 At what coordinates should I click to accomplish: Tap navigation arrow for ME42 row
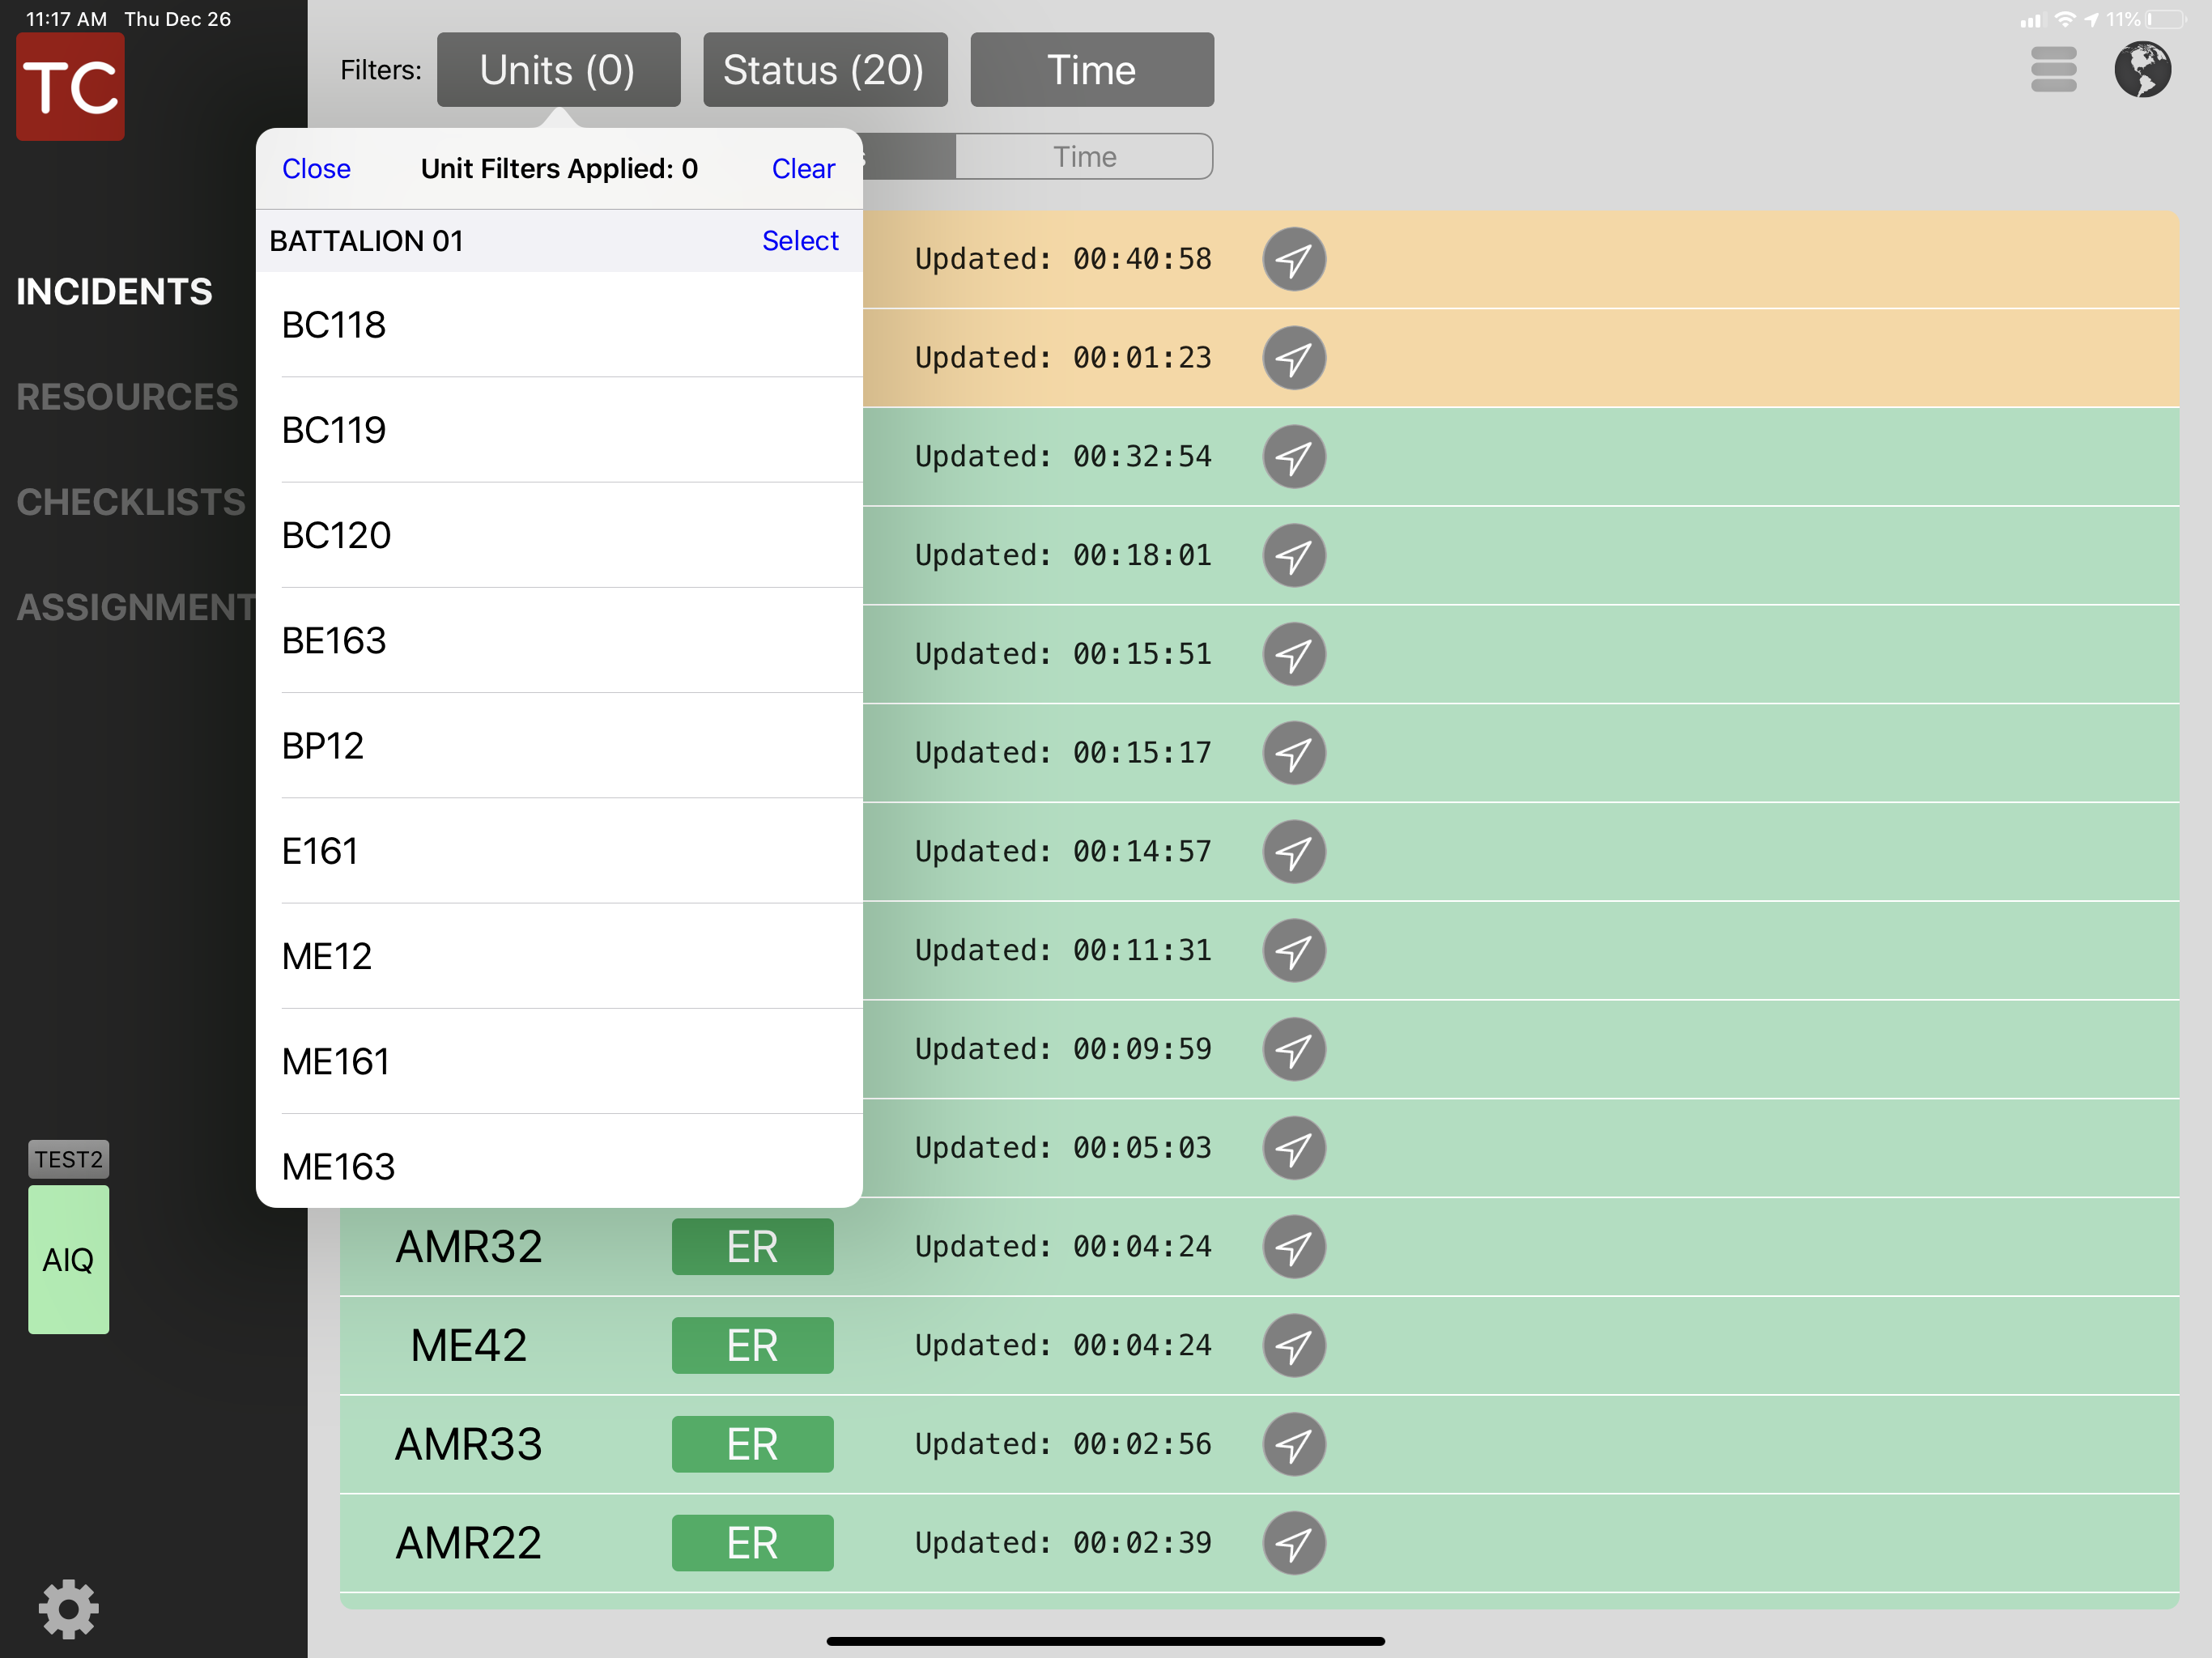(x=1293, y=1346)
